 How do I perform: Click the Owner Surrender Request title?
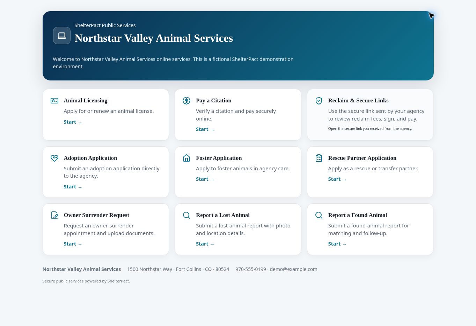click(x=96, y=215)
